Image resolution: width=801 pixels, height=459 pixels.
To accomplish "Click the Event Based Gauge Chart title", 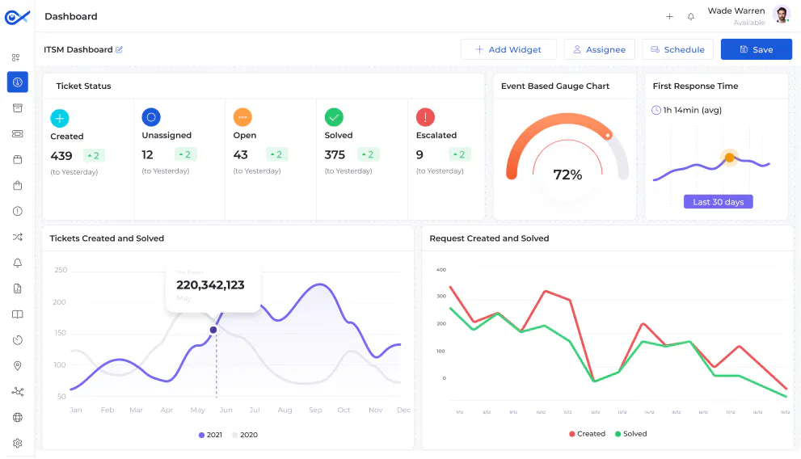I will tap(555, 86).
